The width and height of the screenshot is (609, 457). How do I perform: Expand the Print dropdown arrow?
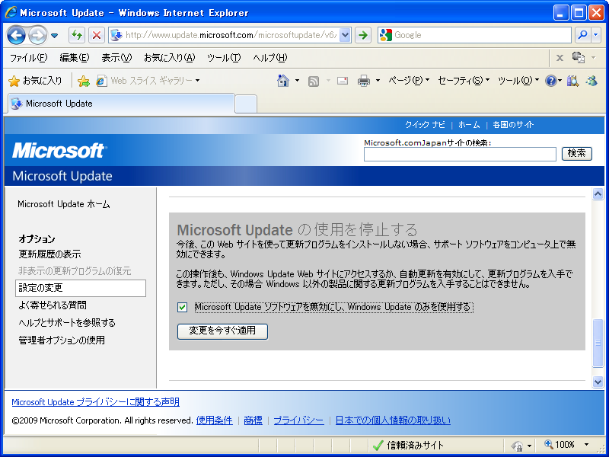(378, 81)
